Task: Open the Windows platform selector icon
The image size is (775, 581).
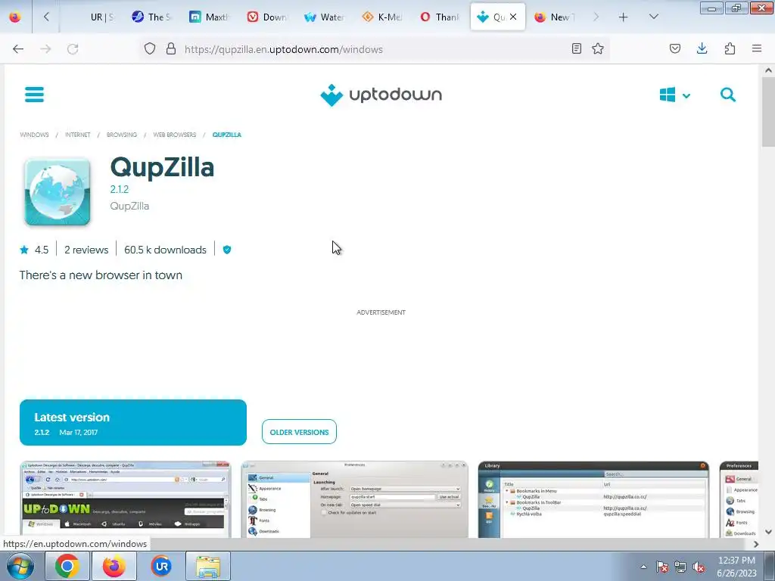Action: [x=668, y=95]
